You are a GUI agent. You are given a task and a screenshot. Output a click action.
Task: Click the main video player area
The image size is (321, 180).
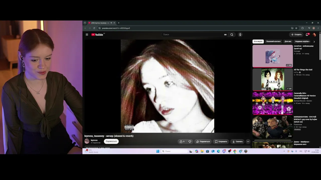[167, 86]
